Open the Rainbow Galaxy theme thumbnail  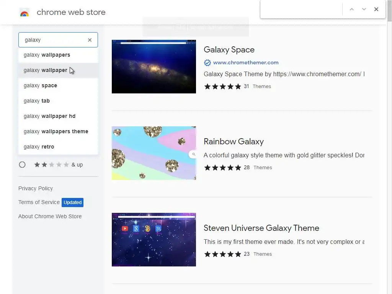[154, 153]
